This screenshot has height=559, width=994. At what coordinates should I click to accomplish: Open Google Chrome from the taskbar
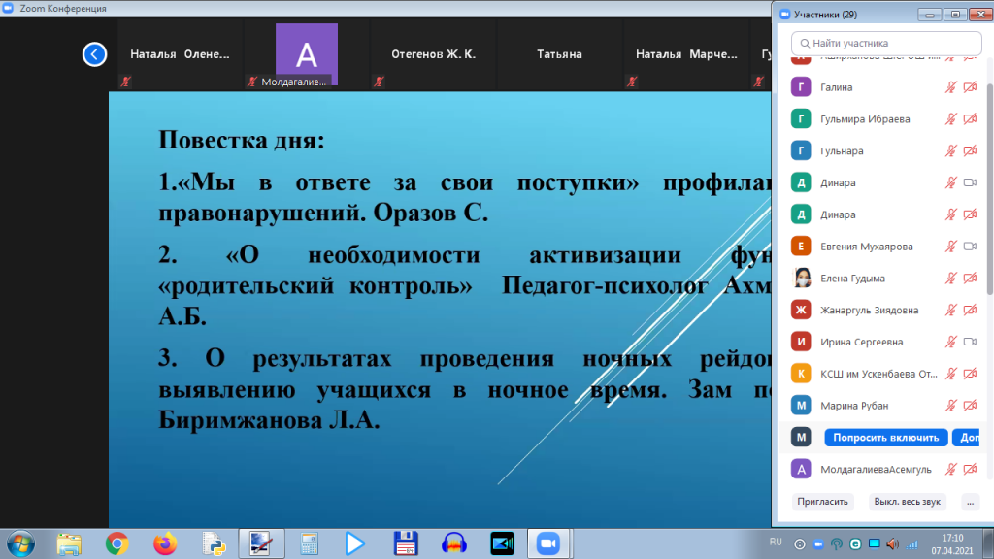[116, 543]
